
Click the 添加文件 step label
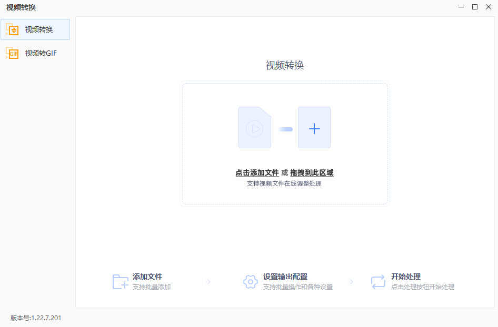pyautogui.click(x=147, y=277)
